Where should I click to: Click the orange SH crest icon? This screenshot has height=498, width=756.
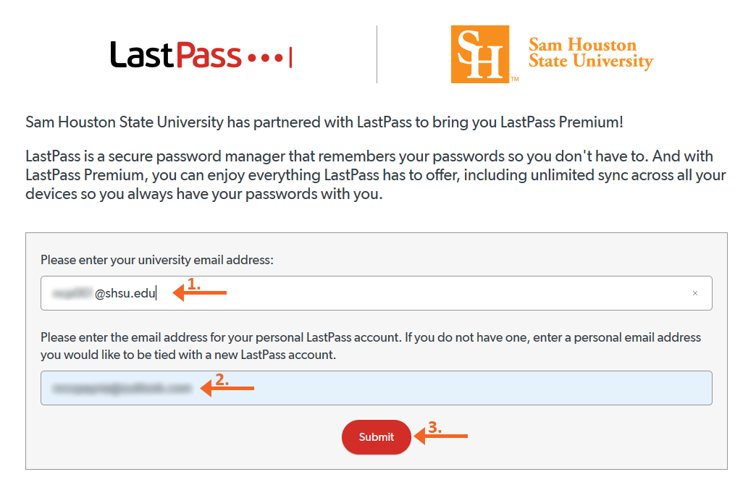(479, 53)
